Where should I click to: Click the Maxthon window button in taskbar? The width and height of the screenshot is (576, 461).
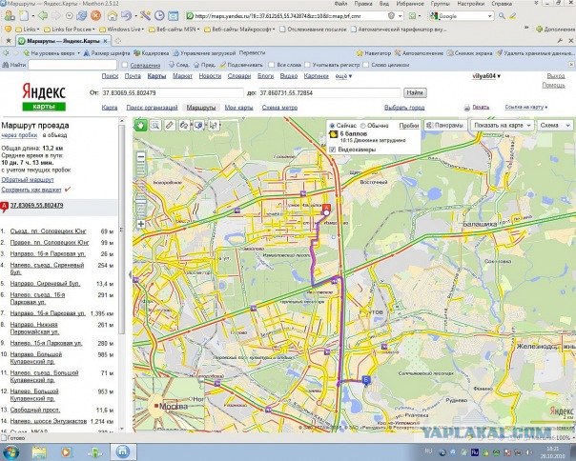point(123,451)
